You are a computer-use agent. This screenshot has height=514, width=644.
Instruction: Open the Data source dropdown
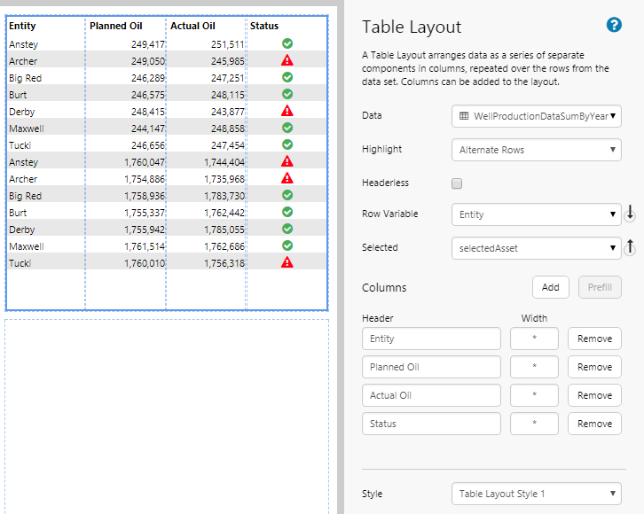536,116
